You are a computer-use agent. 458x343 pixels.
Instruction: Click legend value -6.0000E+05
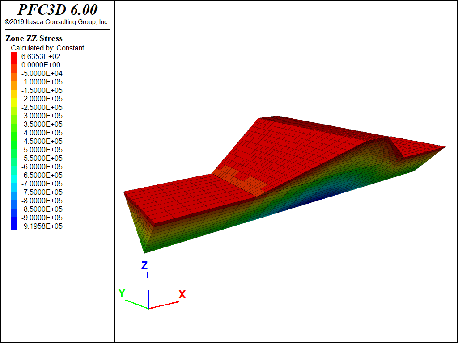click(42, 167)
